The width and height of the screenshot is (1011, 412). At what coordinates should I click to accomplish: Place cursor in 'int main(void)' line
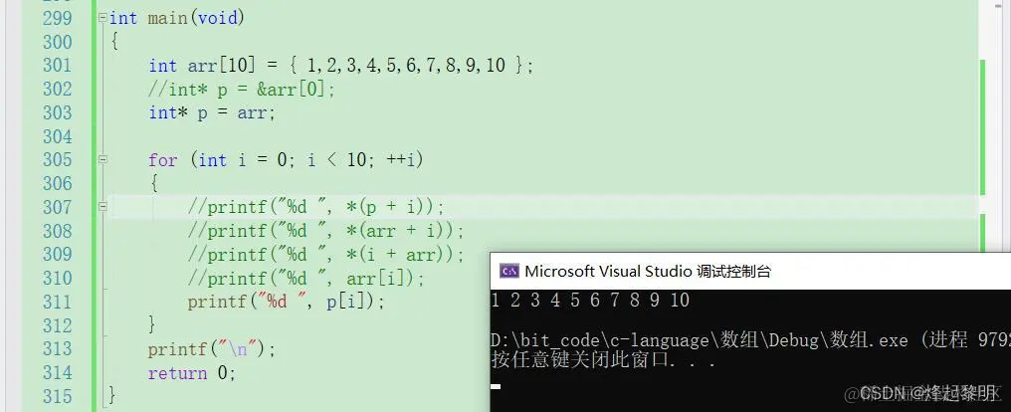pyautogui.click(x=177, y=18)
